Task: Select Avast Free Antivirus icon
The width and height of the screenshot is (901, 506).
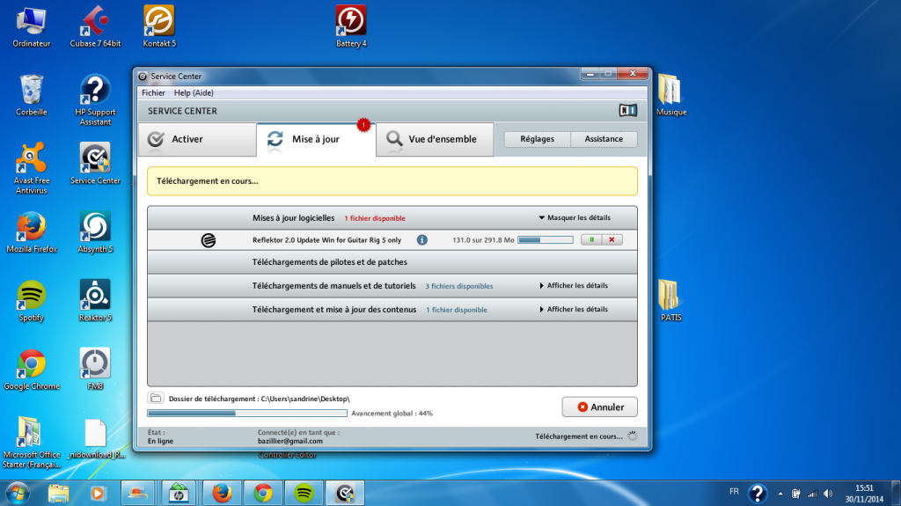Action: (31, 168)
